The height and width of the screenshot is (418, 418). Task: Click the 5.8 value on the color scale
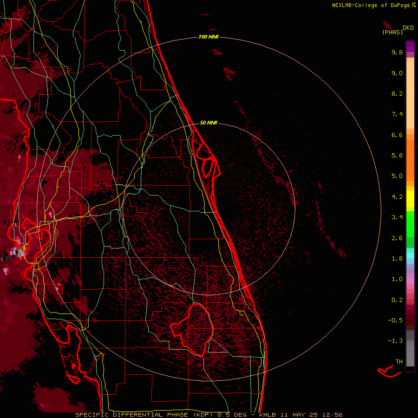tap(397, 156)
